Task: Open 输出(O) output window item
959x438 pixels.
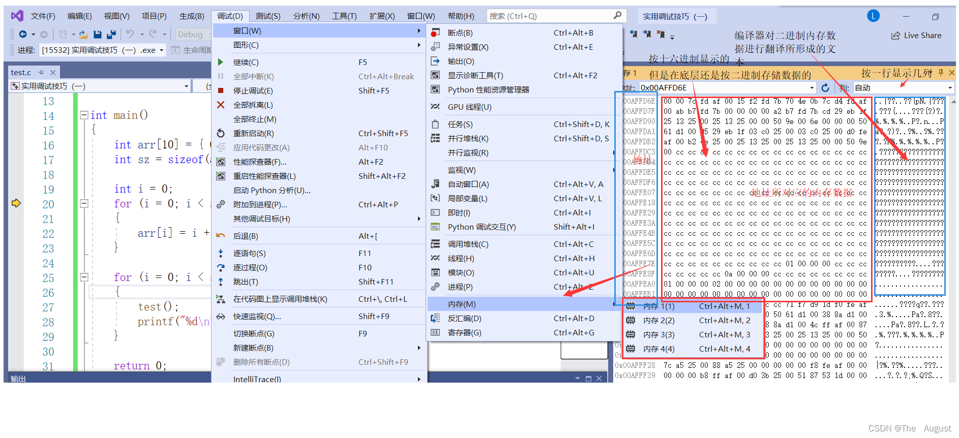Action: click(524, 61)
